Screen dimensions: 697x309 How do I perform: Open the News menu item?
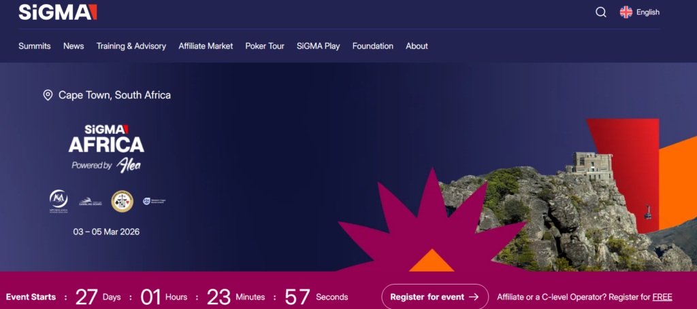pos(74,46)
